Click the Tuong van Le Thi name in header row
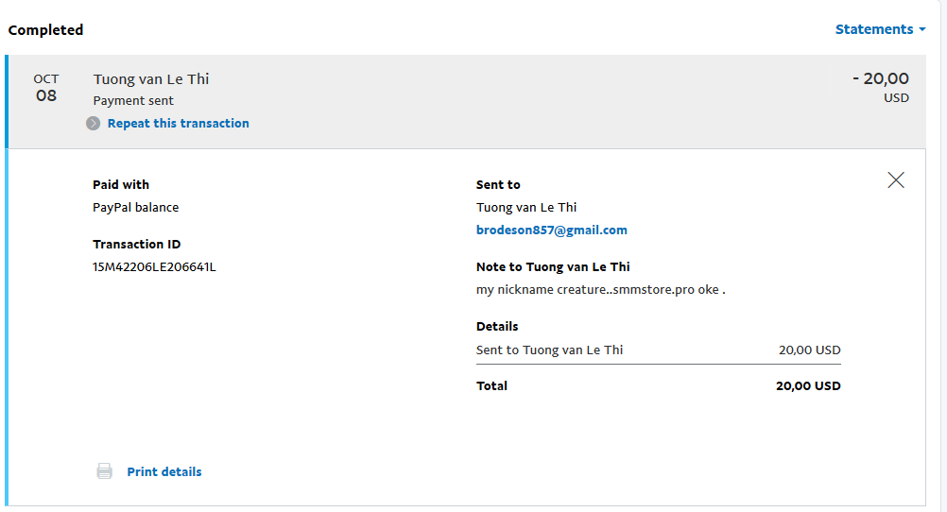Screen dimensions: 947x512 pyautogui.click(x=151, y=79)
